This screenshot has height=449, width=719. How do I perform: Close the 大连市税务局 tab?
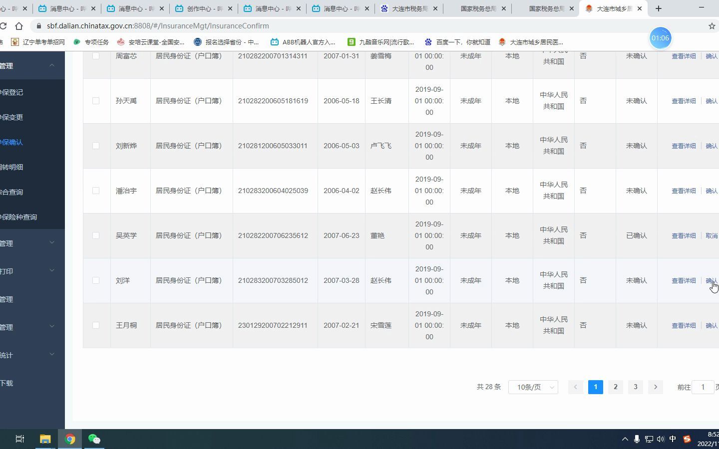[435, 8]
